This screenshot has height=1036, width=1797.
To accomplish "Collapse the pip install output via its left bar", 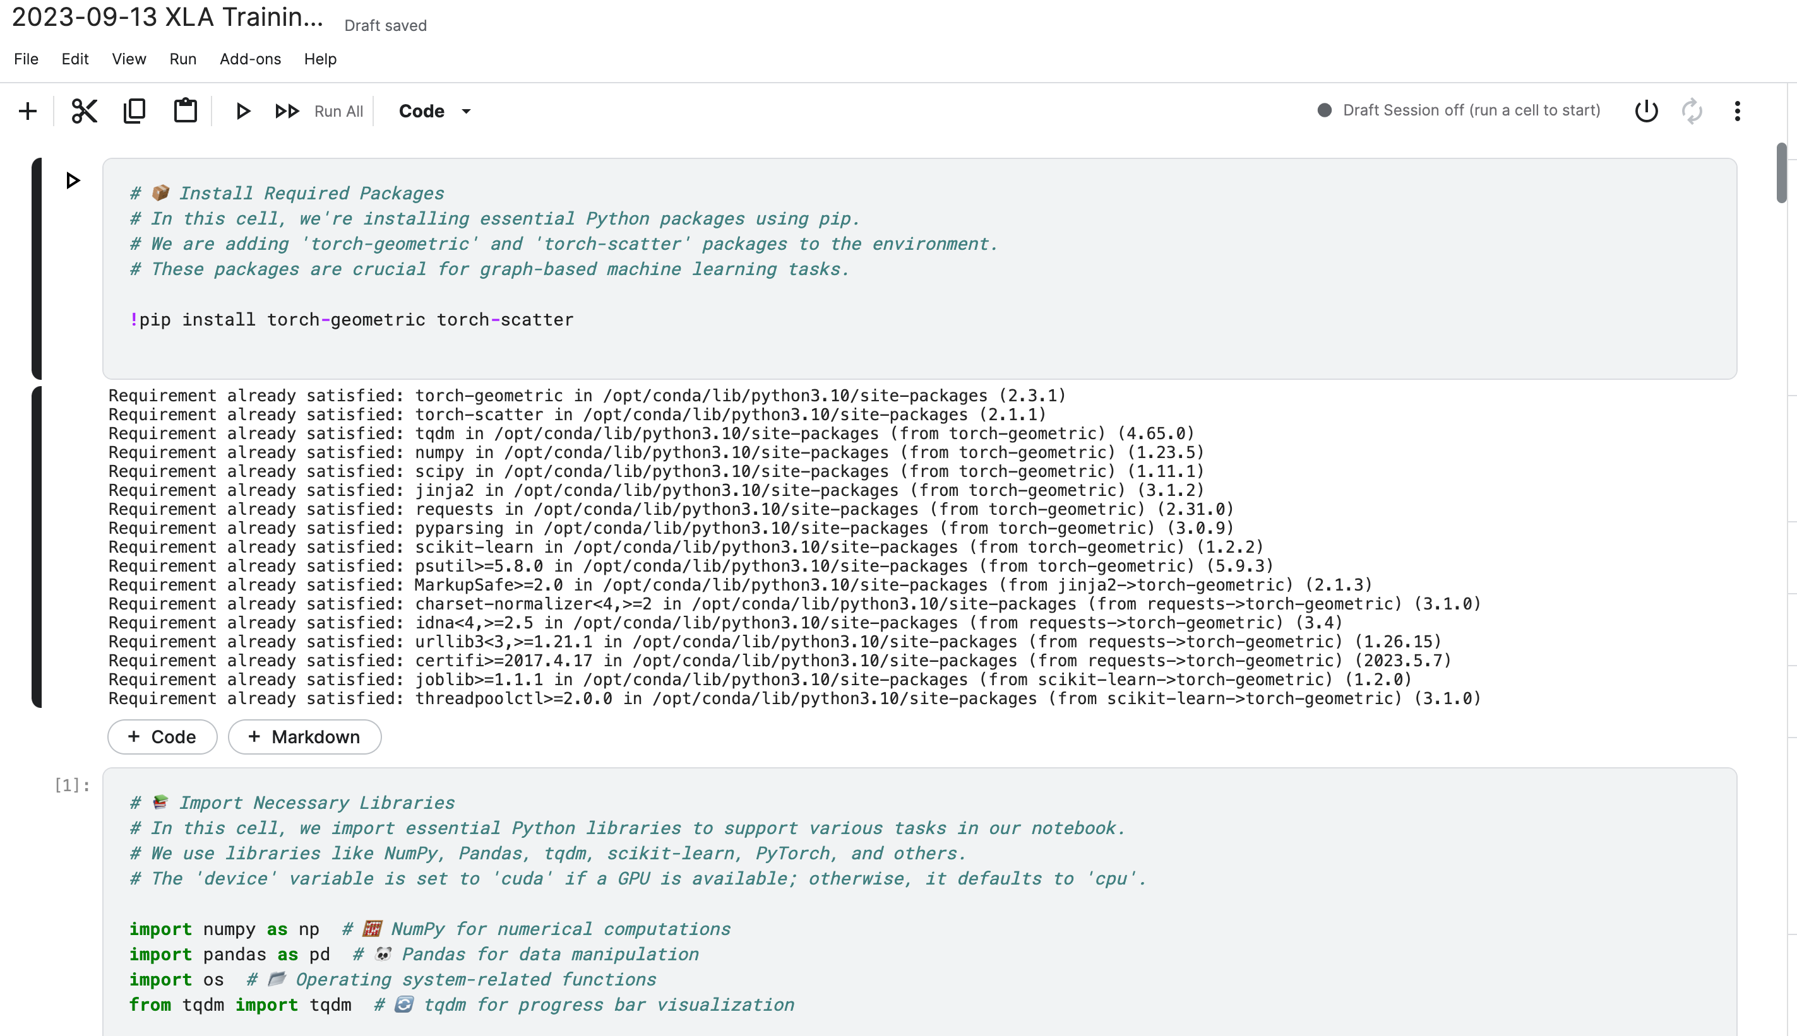I will [x=37, y=546].
